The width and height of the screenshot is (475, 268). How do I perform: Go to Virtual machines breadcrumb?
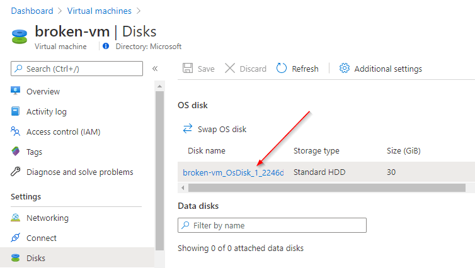(100, 11)
